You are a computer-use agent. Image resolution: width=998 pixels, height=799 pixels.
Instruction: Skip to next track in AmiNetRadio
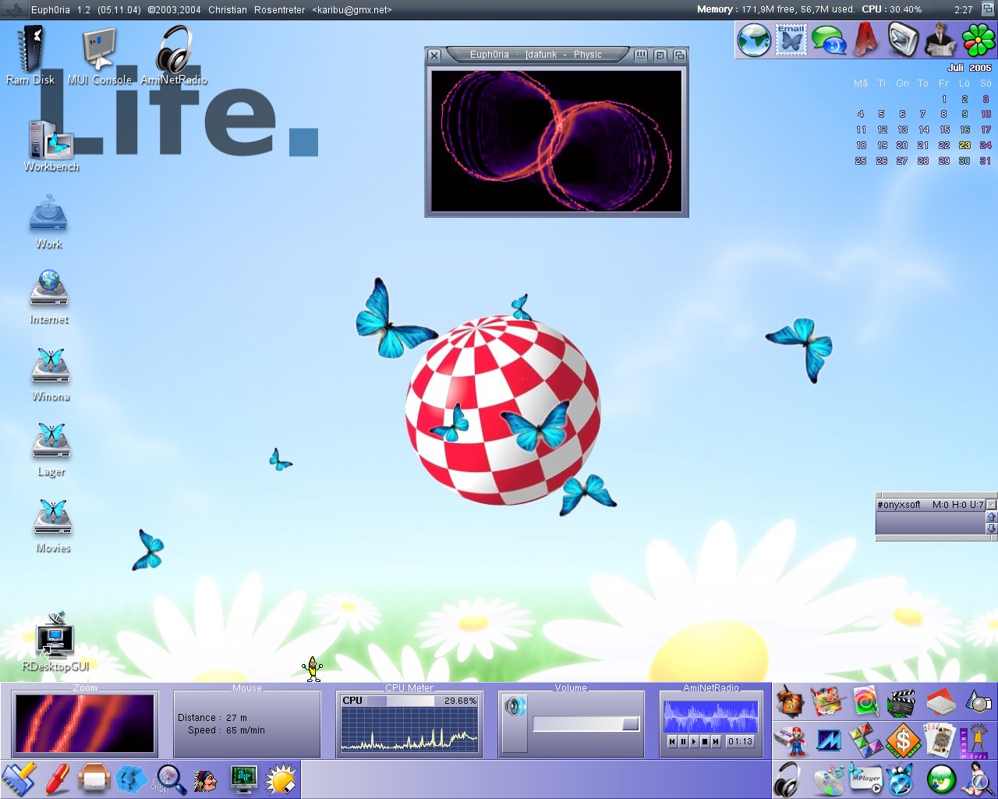(716, 741)
